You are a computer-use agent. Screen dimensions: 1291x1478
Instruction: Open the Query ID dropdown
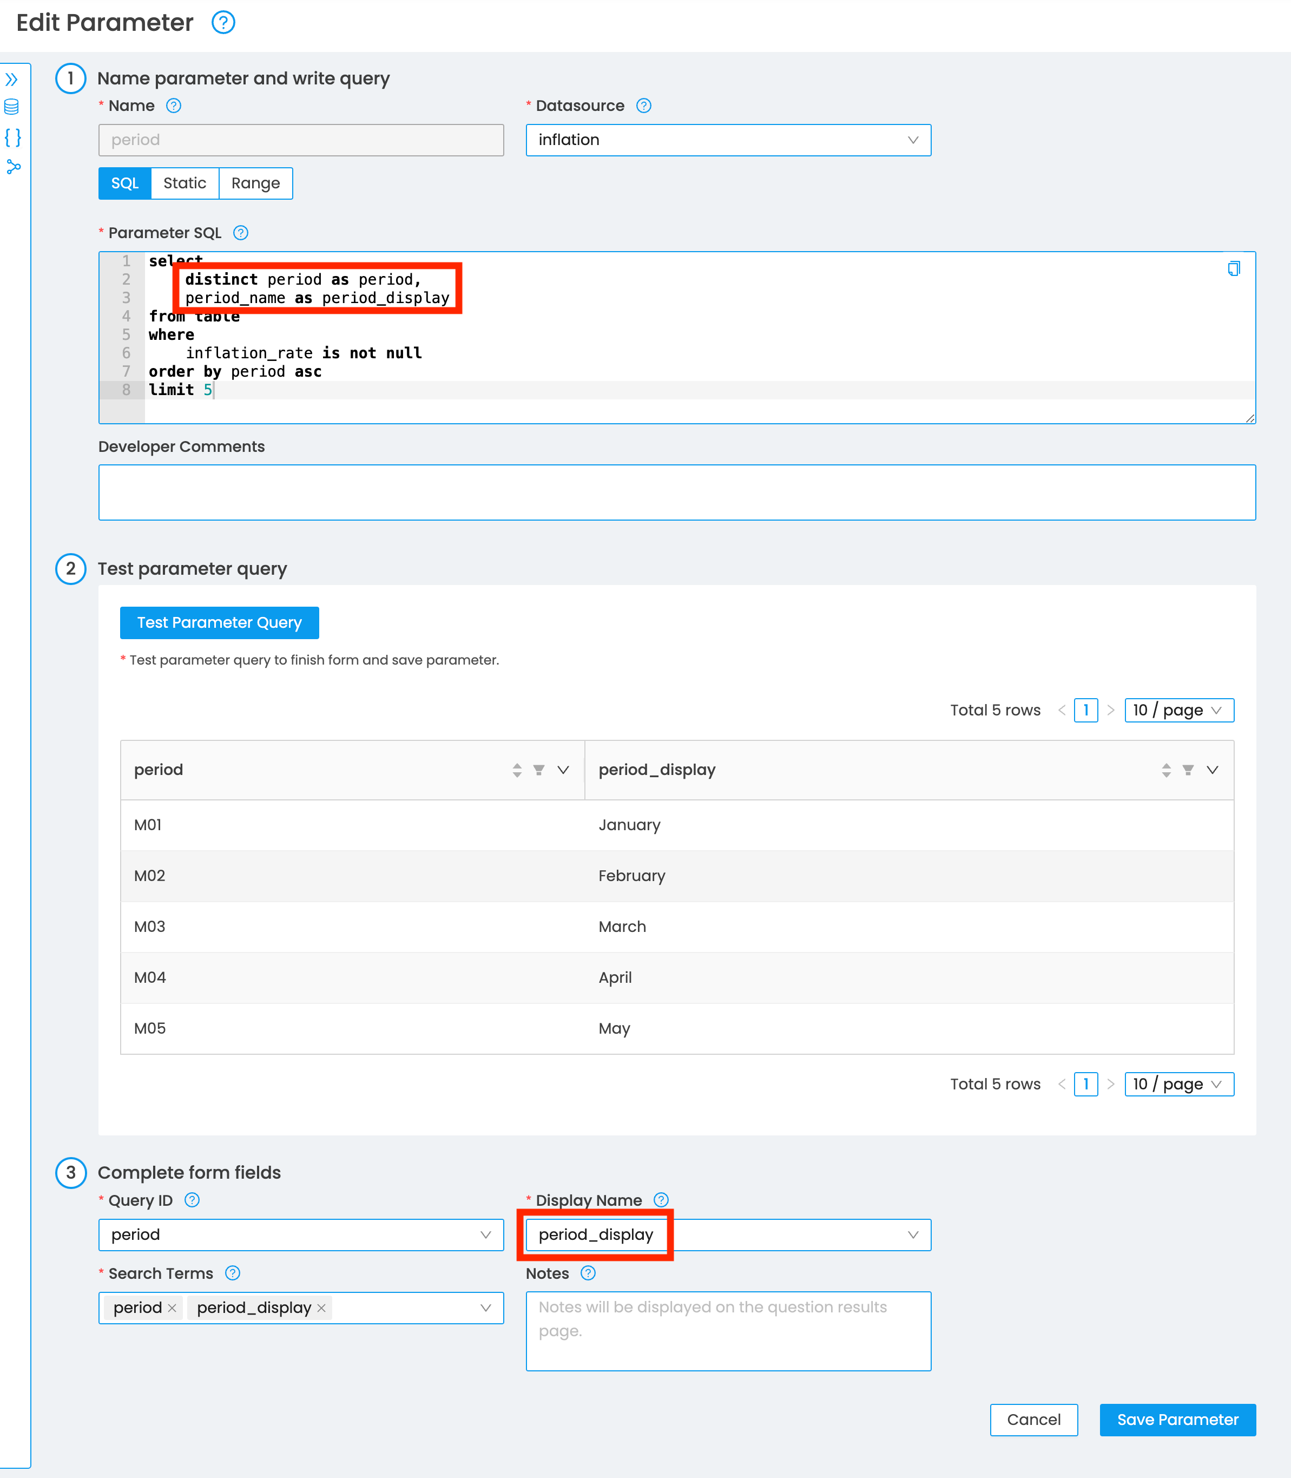301,1235
